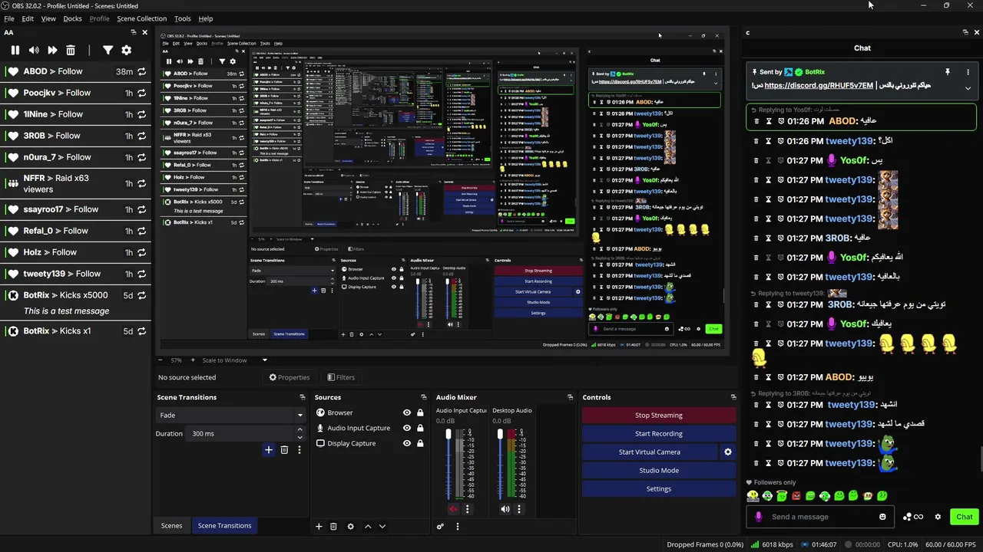Switch to the Scenes tab
983x552 pixels.
coord(171,526)
